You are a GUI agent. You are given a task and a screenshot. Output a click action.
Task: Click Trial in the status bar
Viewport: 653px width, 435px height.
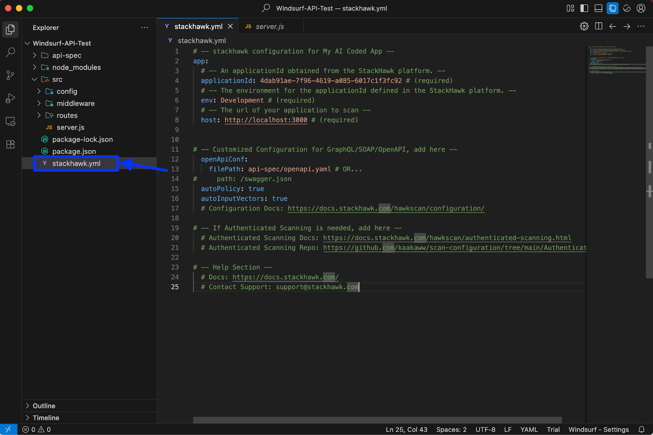553,429
